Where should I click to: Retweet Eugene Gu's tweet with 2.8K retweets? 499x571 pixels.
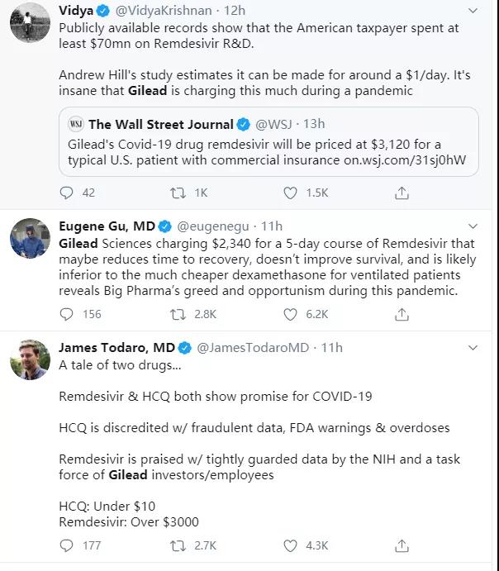(x=178, y=314)
